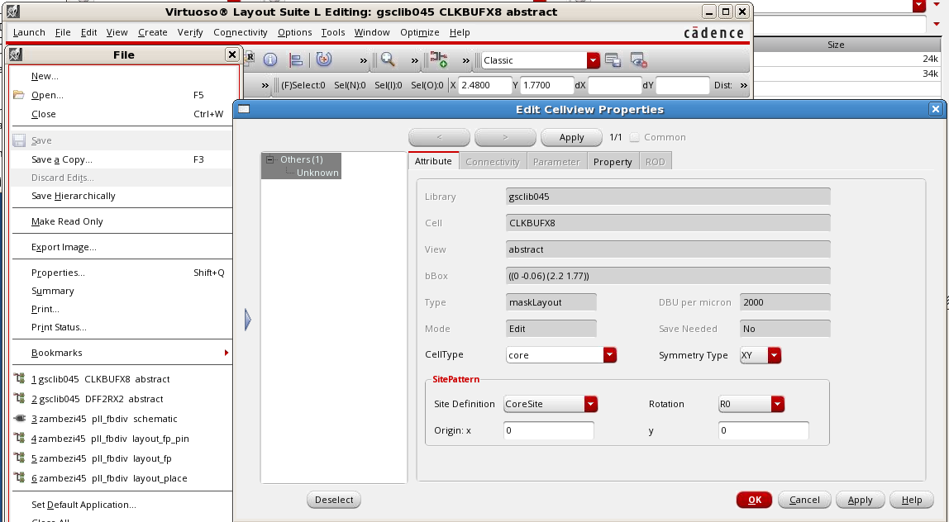This screenshot has height=522, width=949.
Task: Choose Export Image from File menu
Action: [x=64, y=247]
